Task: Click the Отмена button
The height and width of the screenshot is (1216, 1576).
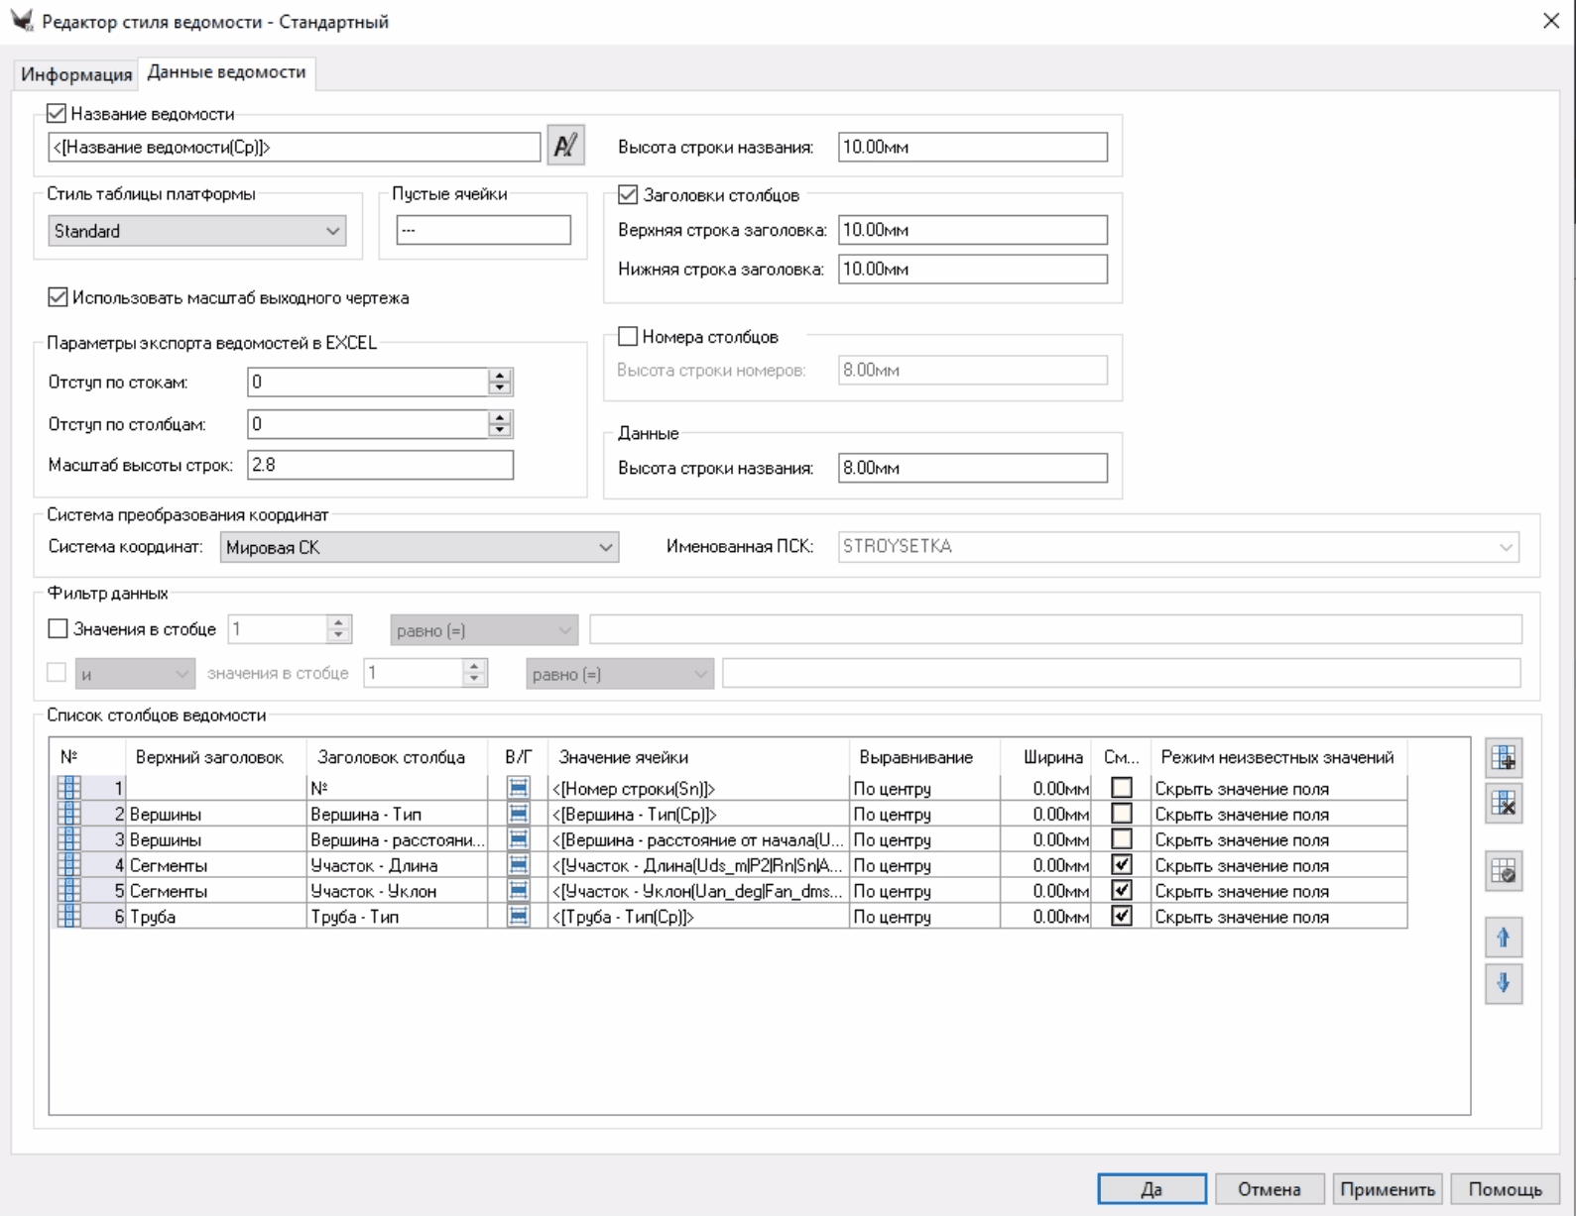Action: click(x=1268, y=1189)
